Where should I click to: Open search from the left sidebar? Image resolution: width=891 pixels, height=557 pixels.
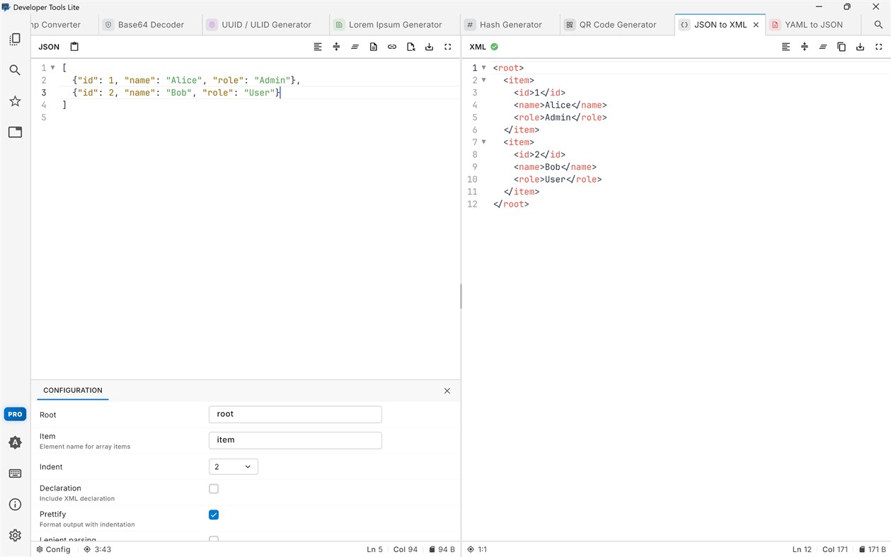[15, 70]
